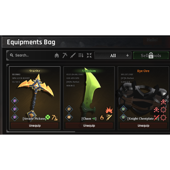Click the dropdown arrow next to All
The width and height of the screenshot is (170, 170).
(127, 56)
